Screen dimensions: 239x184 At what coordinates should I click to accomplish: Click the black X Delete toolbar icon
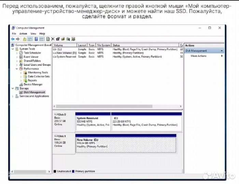53,39
